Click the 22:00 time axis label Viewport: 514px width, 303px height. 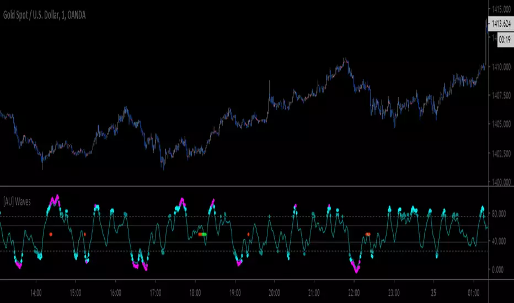354,293
